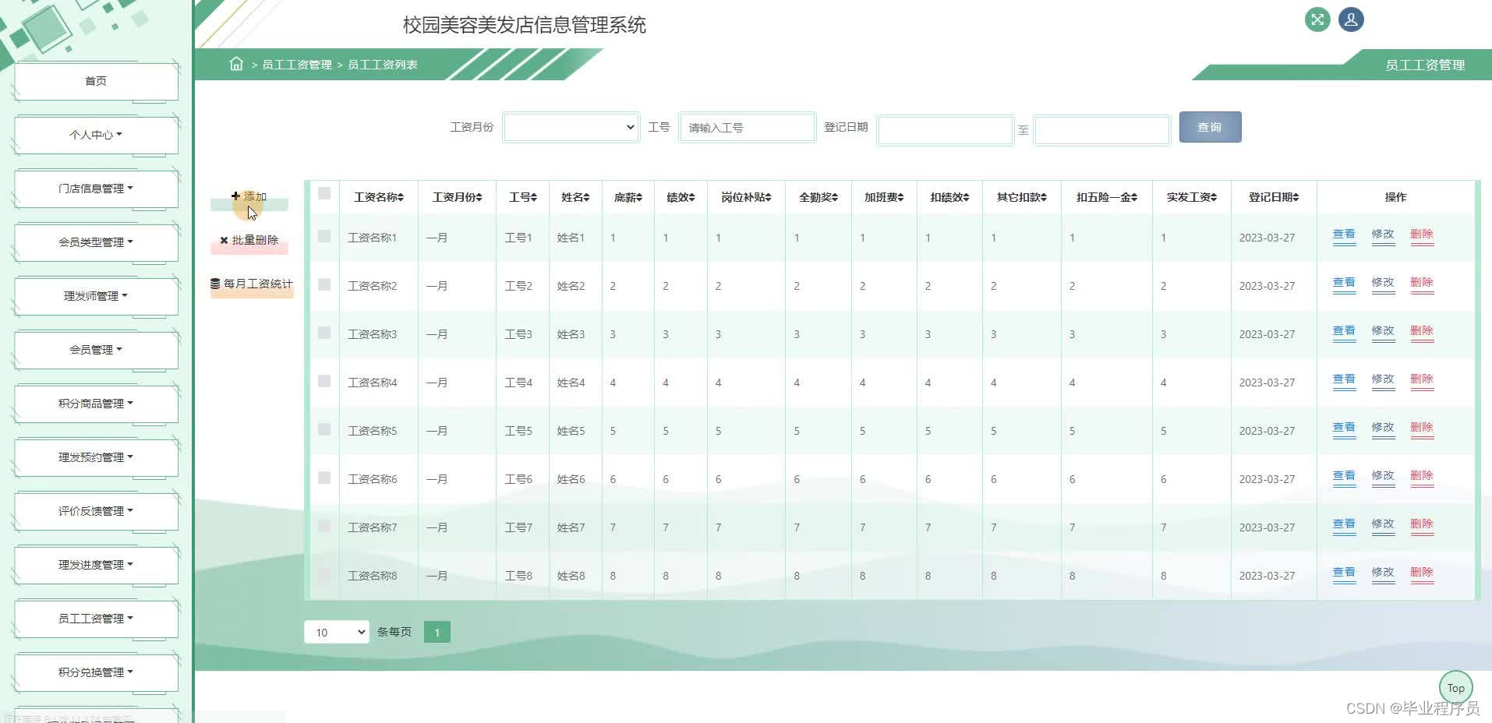This screenshot has width=1492, height=723.
Task: Expand the 会员类型管理 sidebar menu
Action: (96, 242)
